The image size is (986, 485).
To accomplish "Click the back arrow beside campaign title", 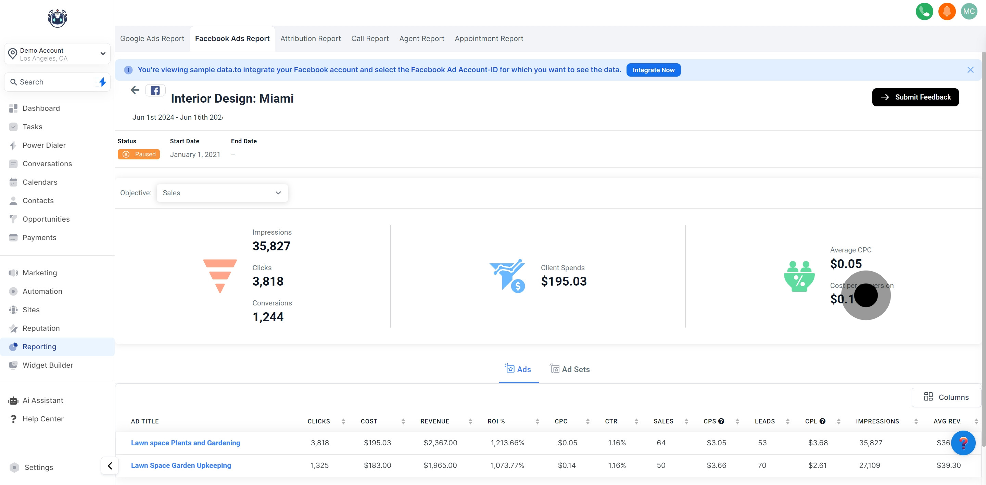I will (135, 90).
